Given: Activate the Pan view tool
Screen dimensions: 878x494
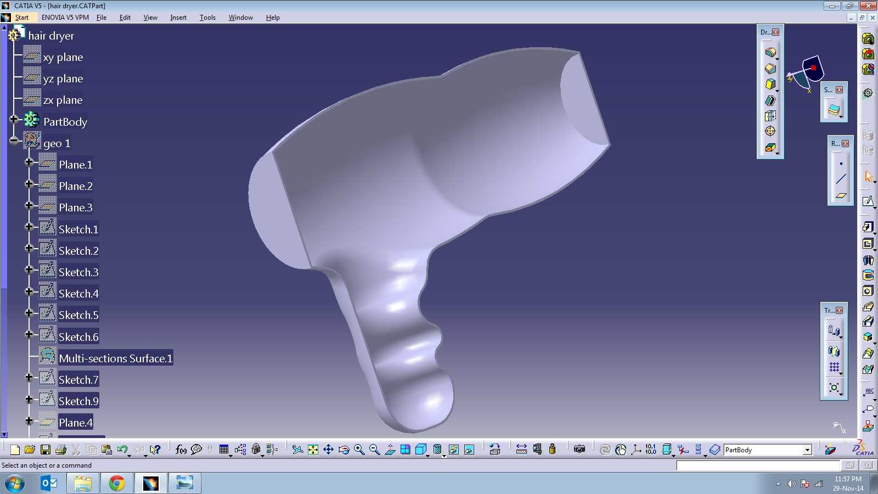Looking at the screenshot, I should click(328, 450).
